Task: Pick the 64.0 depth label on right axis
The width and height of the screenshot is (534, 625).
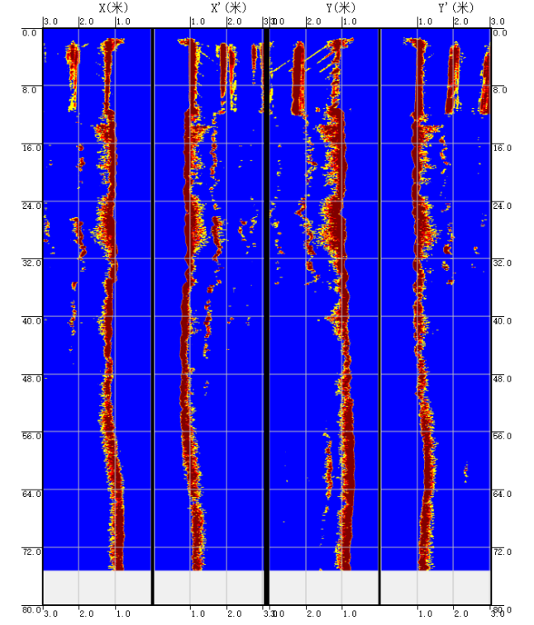Action: click(x=502, y=495)
